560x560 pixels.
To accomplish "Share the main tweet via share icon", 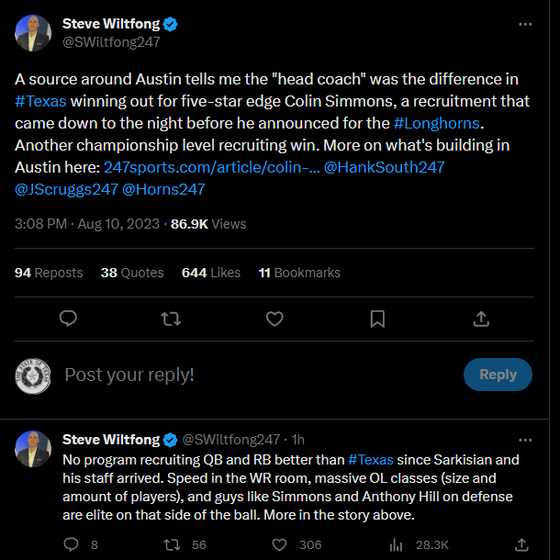I will pyautogui.click(x=480, y=319).
